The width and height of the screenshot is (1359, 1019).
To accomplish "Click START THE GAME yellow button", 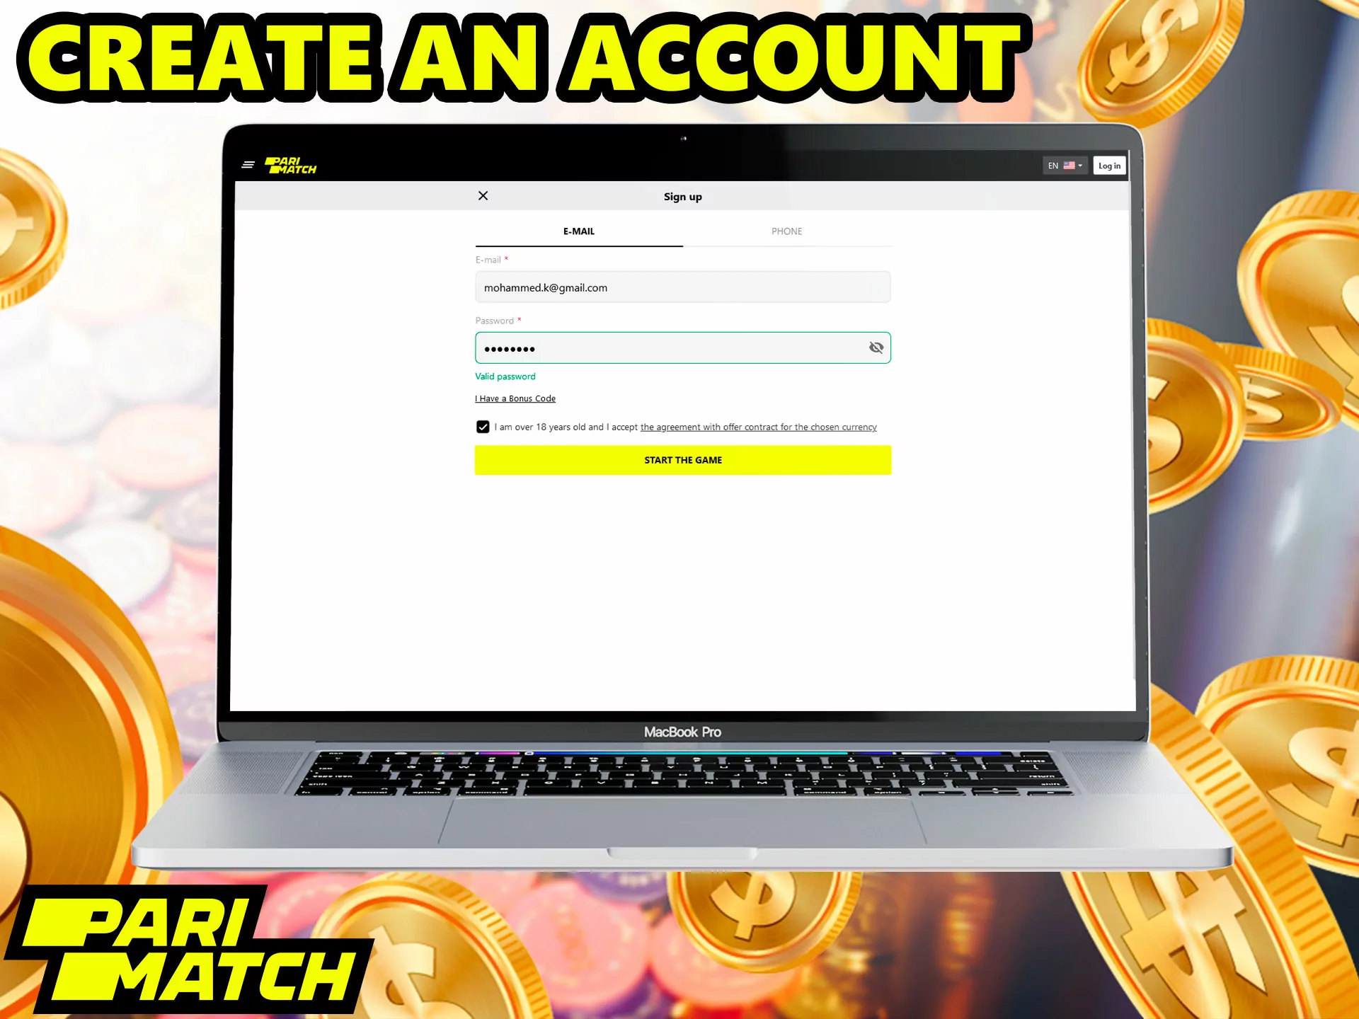I will point(683,460).
